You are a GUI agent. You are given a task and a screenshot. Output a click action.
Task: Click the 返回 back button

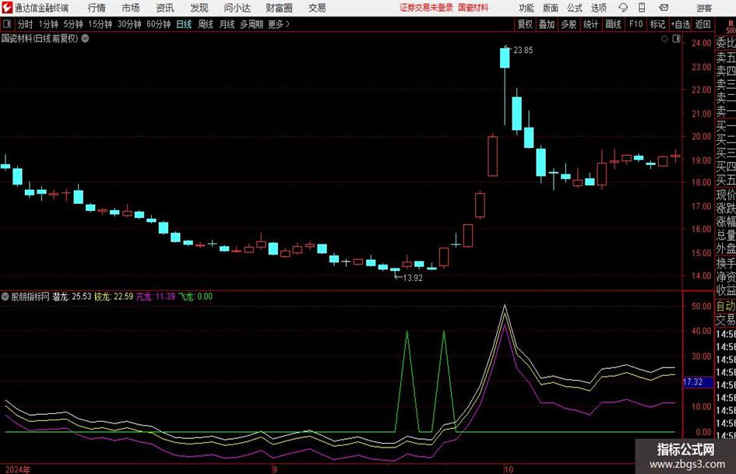[703, 24]
